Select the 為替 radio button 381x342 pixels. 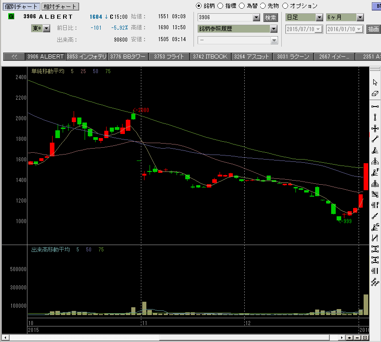coord(242,6)
